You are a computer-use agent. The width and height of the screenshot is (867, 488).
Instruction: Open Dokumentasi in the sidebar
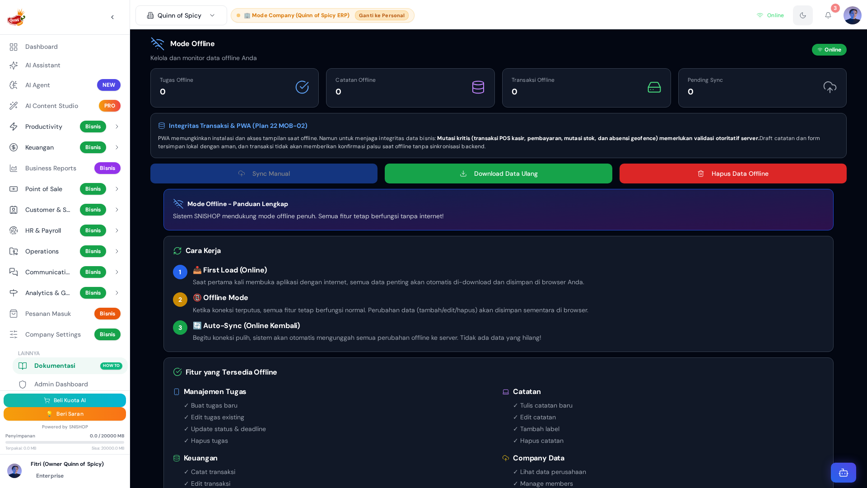(70, 366)
